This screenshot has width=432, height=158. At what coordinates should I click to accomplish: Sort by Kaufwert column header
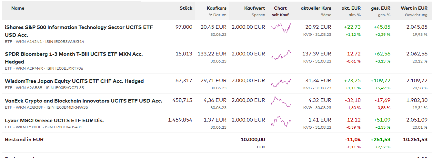255,8
